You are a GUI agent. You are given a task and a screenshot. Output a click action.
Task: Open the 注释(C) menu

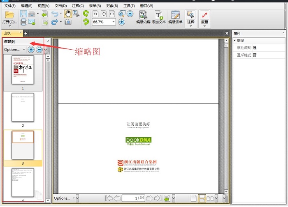78,6
